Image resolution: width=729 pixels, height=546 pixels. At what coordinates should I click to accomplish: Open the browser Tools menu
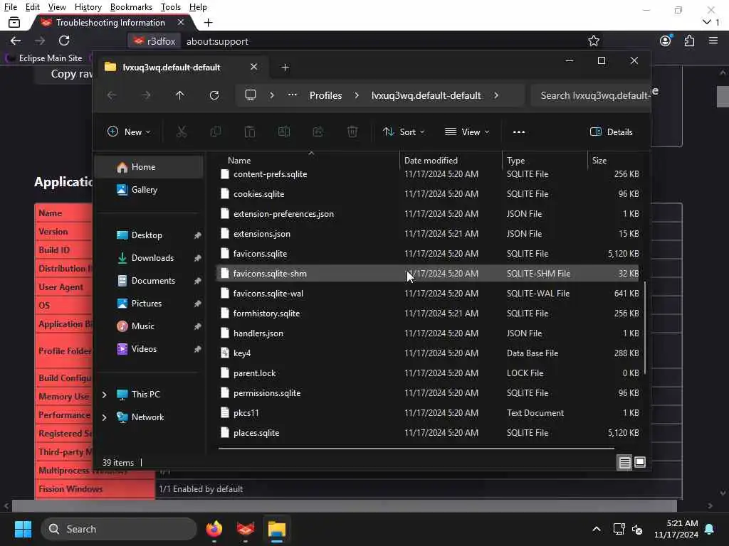click(x=171, y=7)
